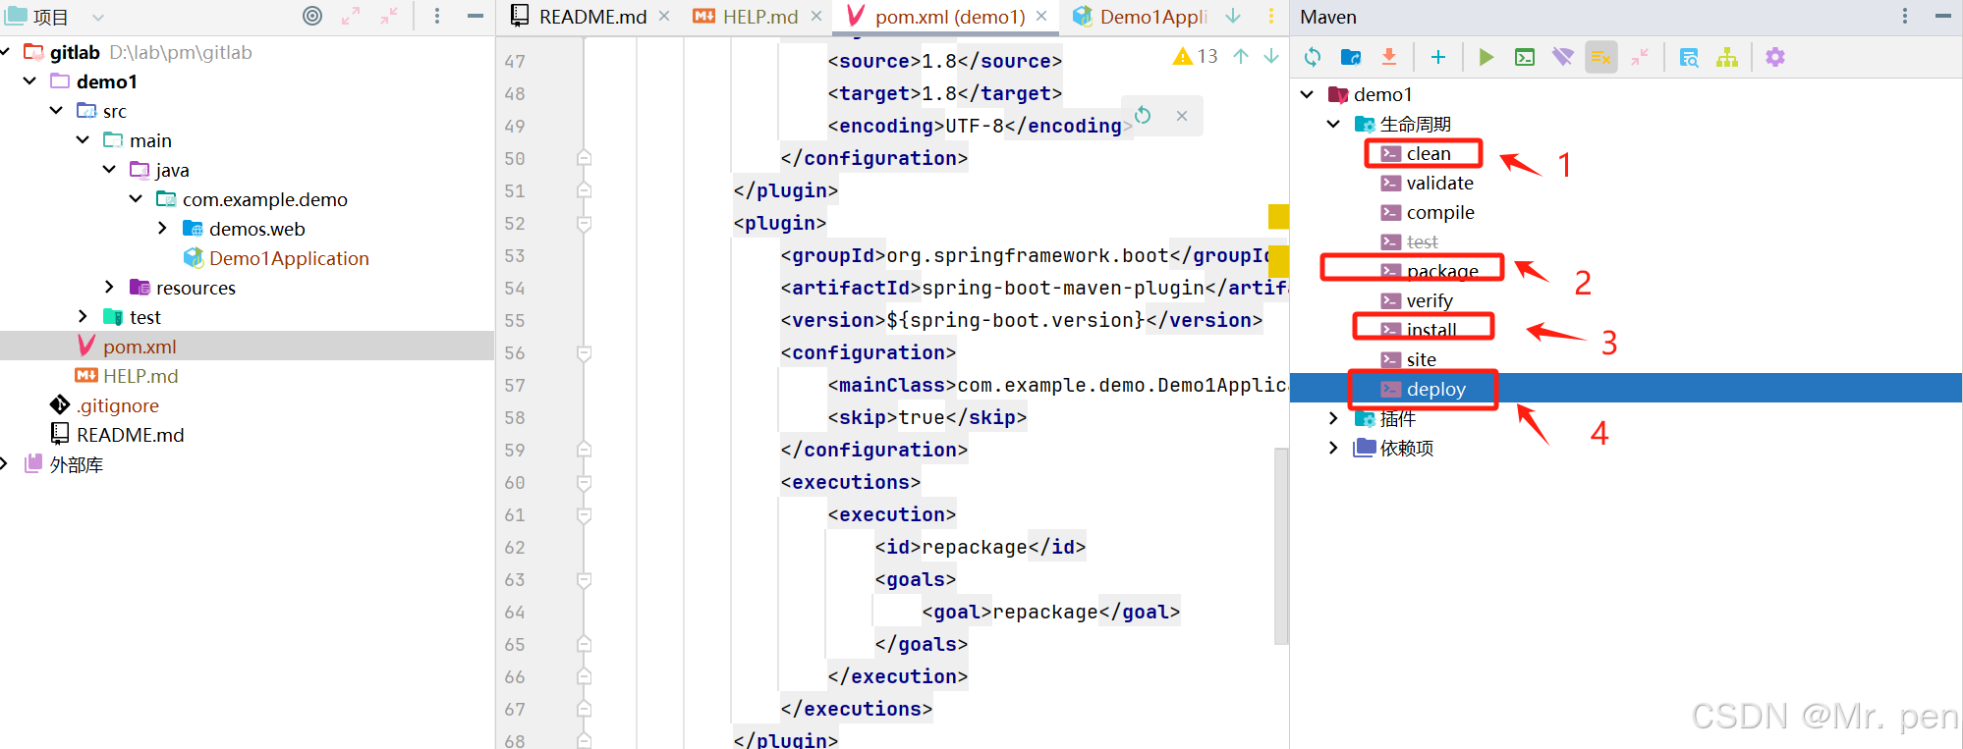Collapse src folder
Screen dimensions: 1963x749
(x=56, y=110)
